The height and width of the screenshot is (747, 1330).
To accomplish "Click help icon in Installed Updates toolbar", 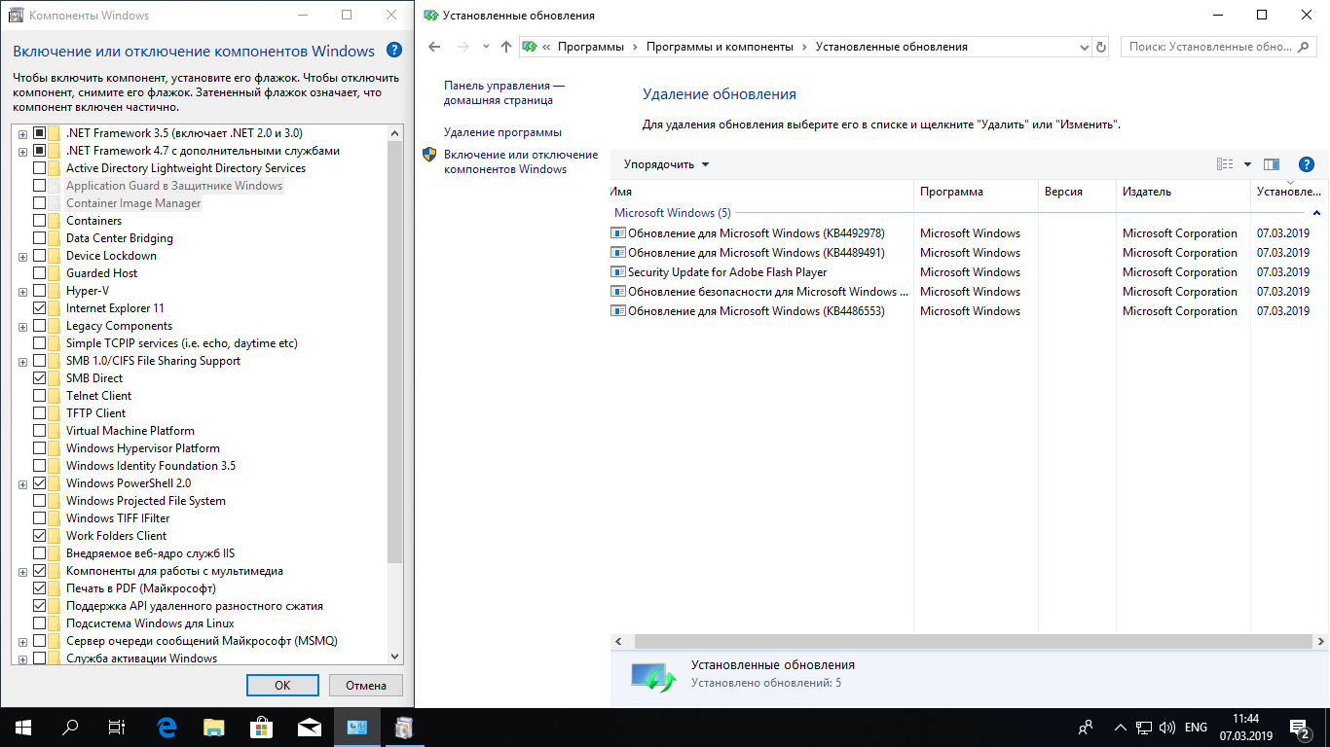I will (1307, 164).
